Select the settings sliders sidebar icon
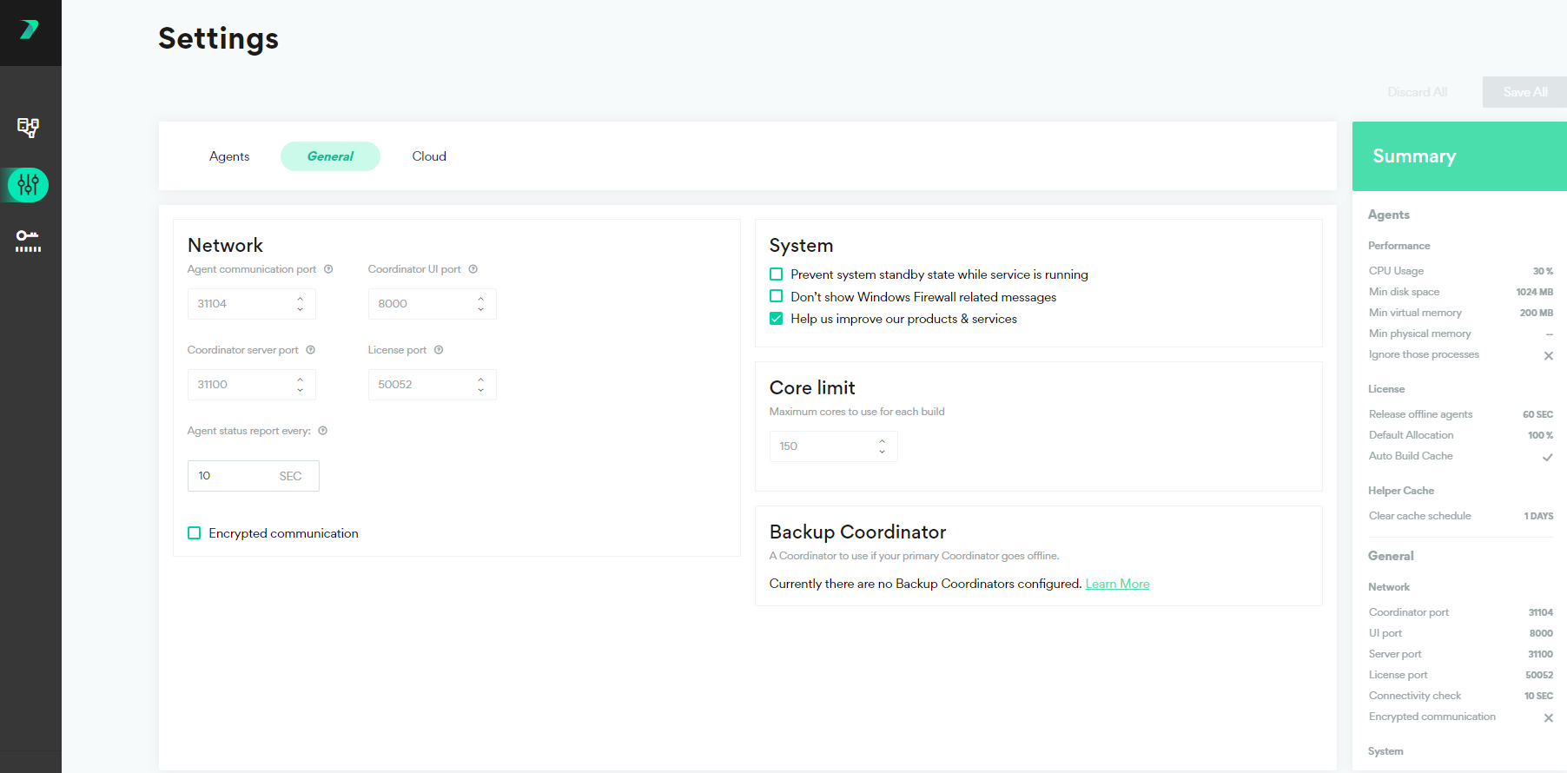Screen dimensions: 1567x773 pos(29,185)
